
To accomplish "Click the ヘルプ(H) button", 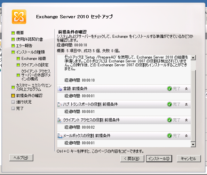I will (x=21, y=158).
